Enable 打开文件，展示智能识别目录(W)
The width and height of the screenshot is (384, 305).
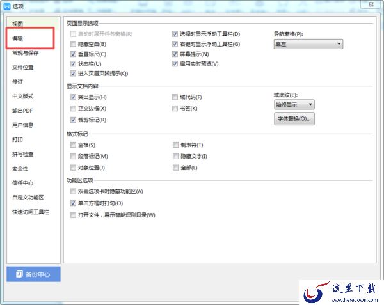(x=73, y=215)
